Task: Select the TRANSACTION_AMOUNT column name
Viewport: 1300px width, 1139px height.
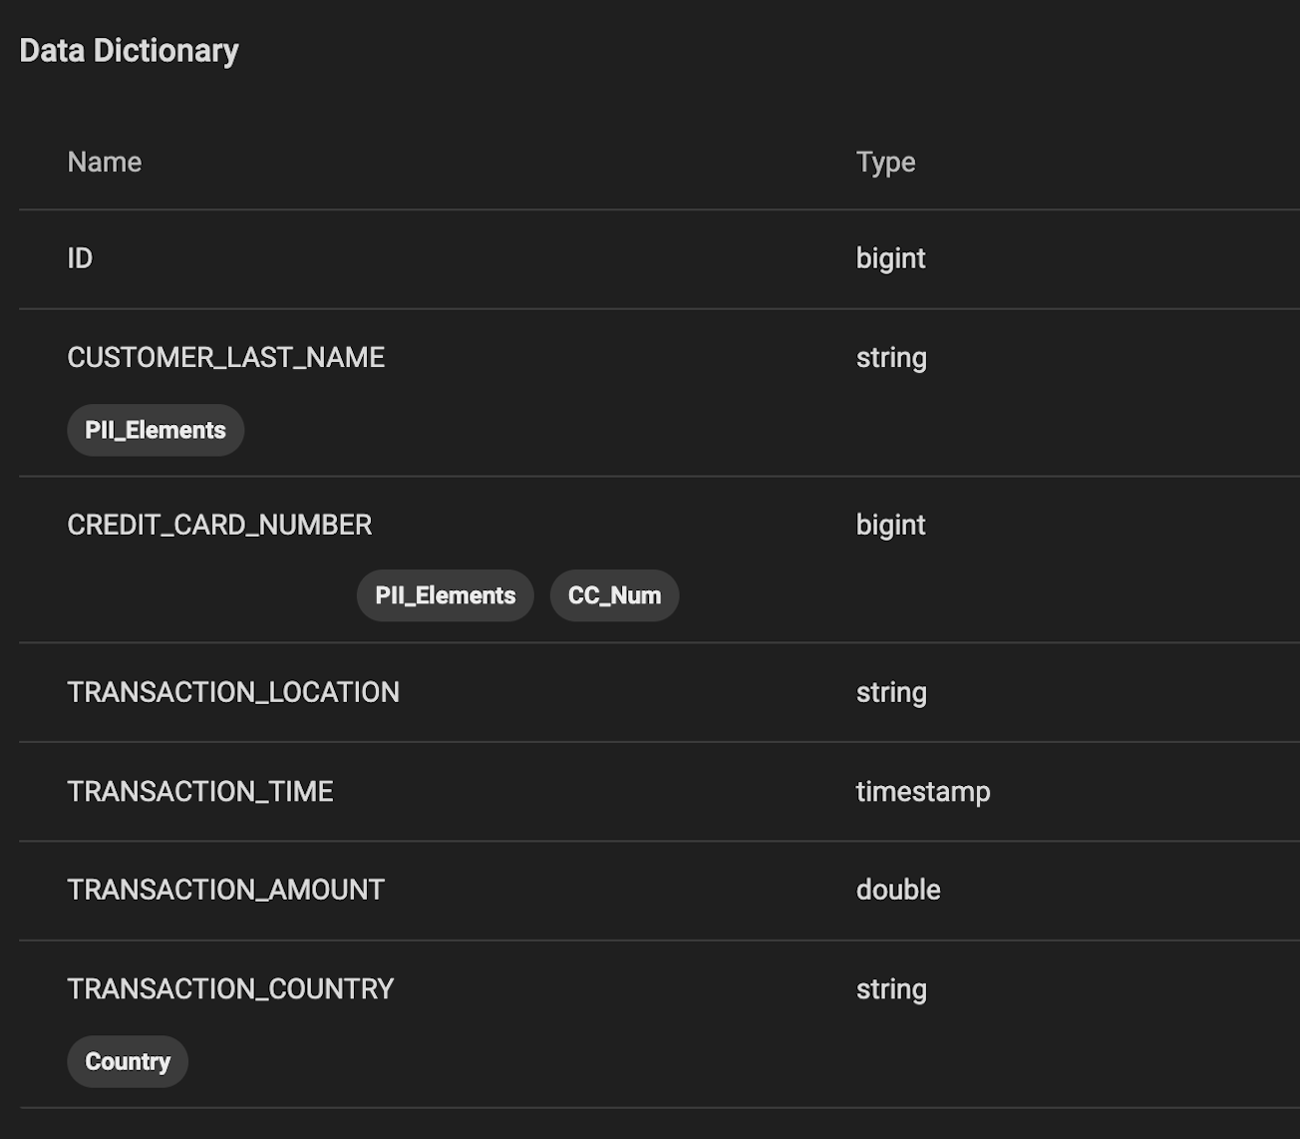Action: tap(225, 890)
